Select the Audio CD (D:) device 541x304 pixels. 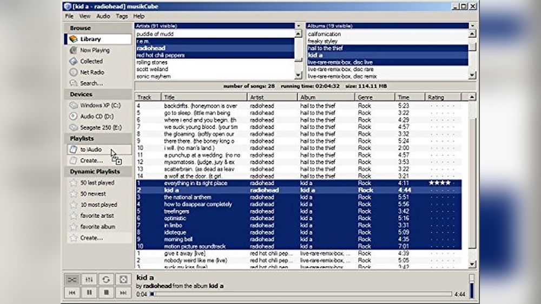pyautogui.click(x=98, y=117)
